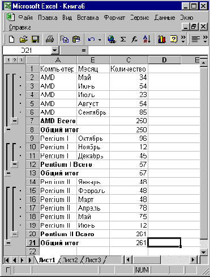Show outline level 3 button

tap(21, 60)
